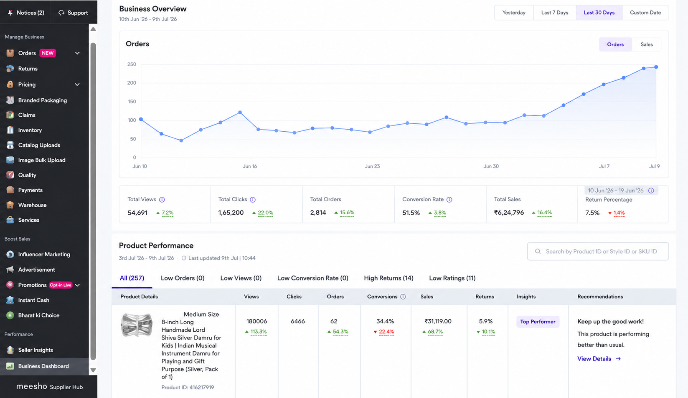Viewport: 688px width, 398px height.
Task: Click the Seller Insights icon
Action: (10, 350)
